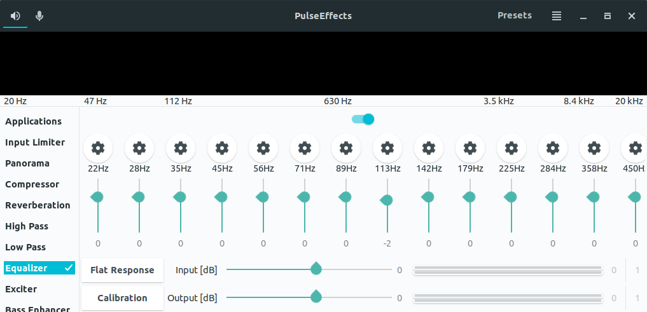
Task: Open the Presets menu
Action: click(x=515, y=16)
